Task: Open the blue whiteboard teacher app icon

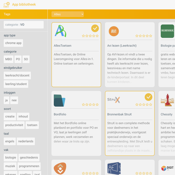Action: tap(114, 168)
